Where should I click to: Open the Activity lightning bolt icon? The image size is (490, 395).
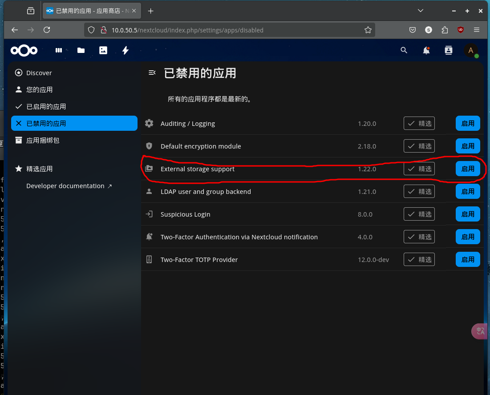pos(126,50)
